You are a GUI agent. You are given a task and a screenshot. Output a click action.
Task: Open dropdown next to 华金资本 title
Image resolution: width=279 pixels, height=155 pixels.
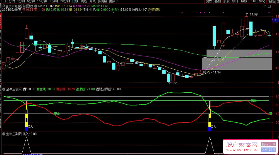pyautogui.click(x=36, y=6)
